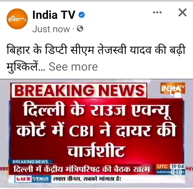Open the three-dot post options menu
The height and width of the screenshot is (189, 193).
tap(157, 12)
